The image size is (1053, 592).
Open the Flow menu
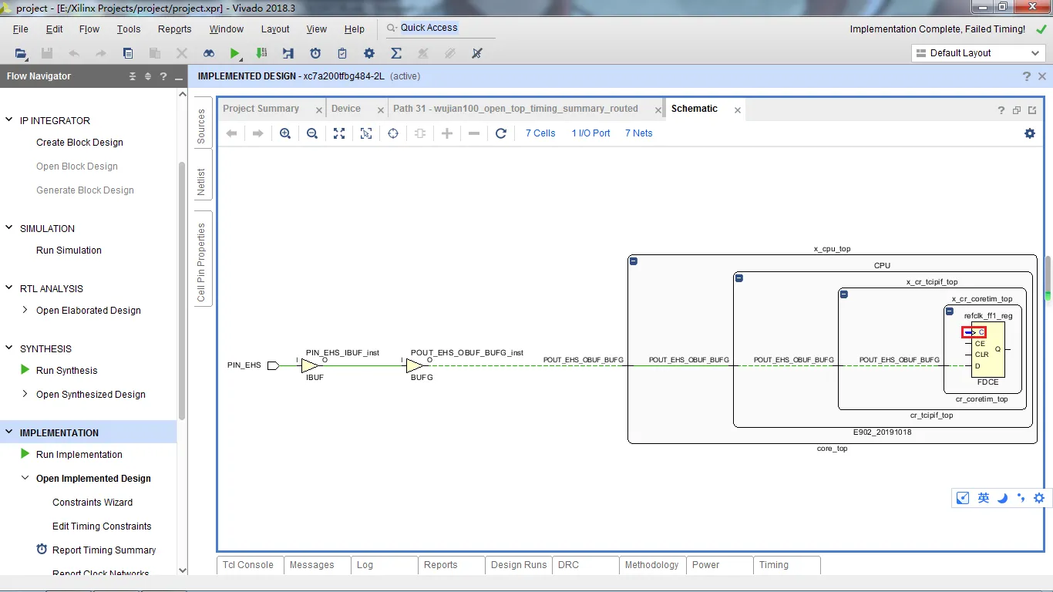[x=89, y=29]
